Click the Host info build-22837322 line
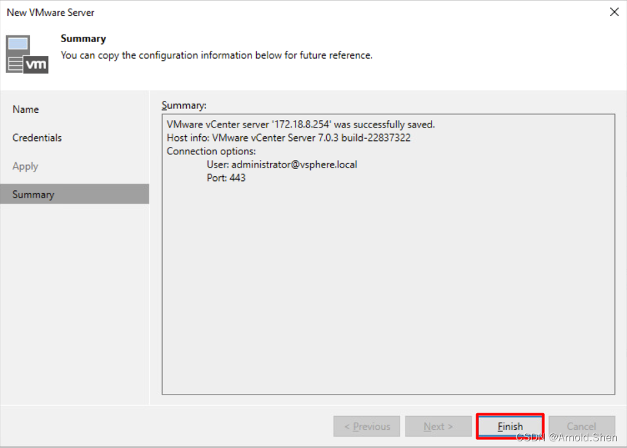627x448 pixels. pyautogui.click(x=289, y=138)
